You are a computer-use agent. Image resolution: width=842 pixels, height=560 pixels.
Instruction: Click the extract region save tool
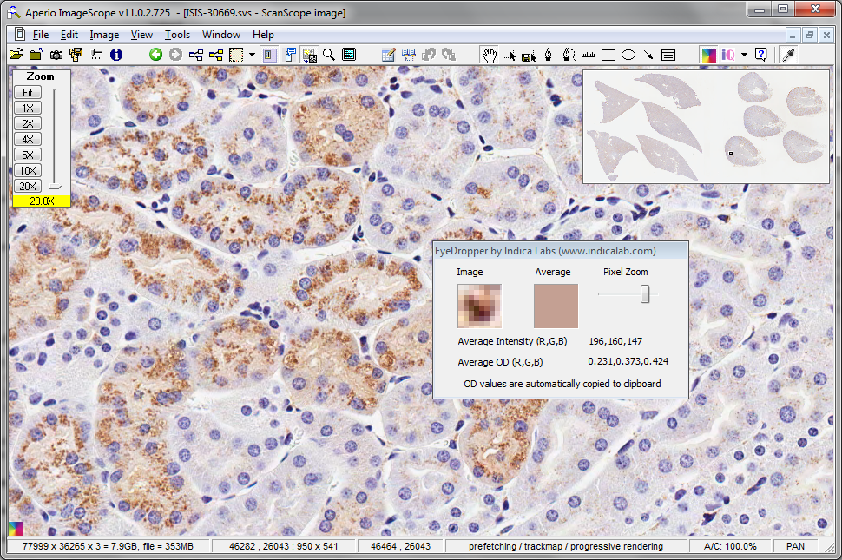pyautogui.click(x=529, y=55)
